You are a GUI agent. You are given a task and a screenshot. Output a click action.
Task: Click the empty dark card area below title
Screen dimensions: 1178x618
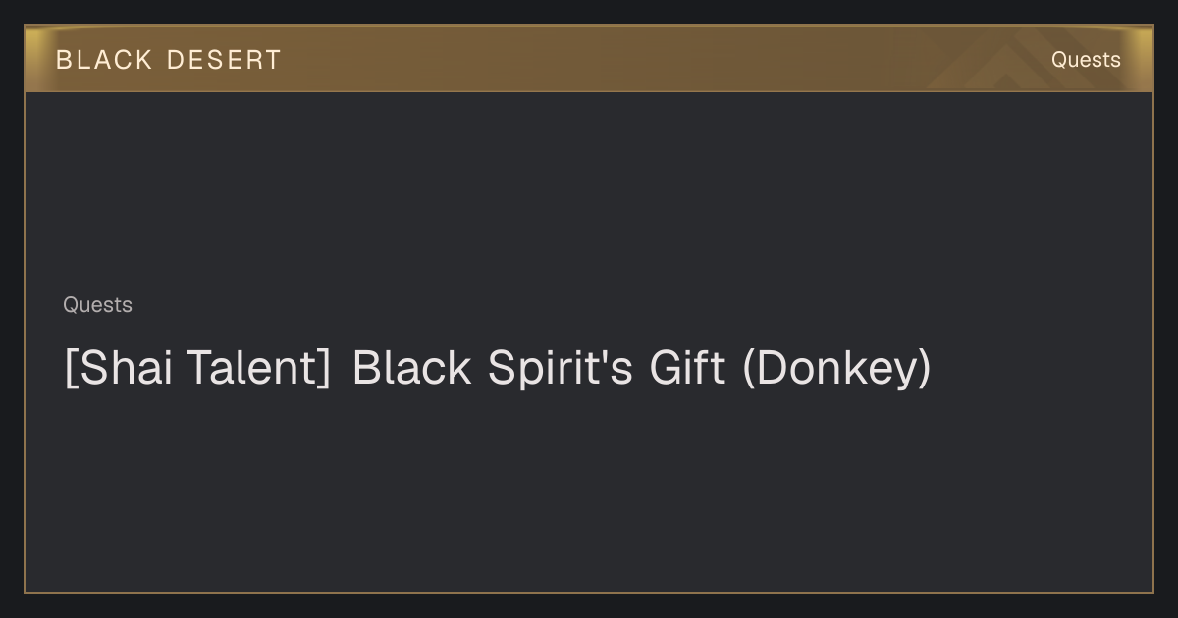pyautogui.click(x=589, y=490)
